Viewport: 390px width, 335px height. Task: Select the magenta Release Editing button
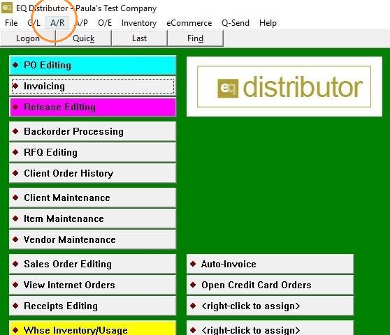coord(93,107)
